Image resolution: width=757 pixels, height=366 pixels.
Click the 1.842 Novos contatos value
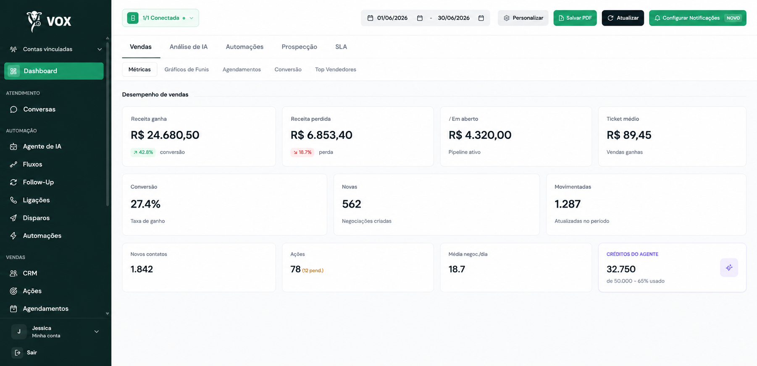pyautogui.click(x=142, y=269)
